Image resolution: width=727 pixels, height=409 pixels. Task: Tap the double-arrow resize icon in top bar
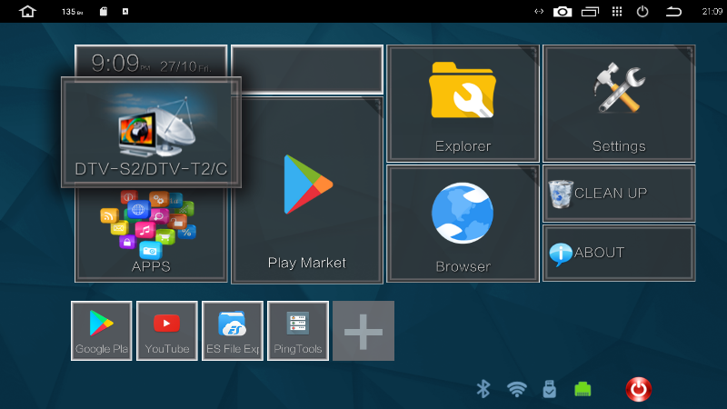(x=539, y=12)
